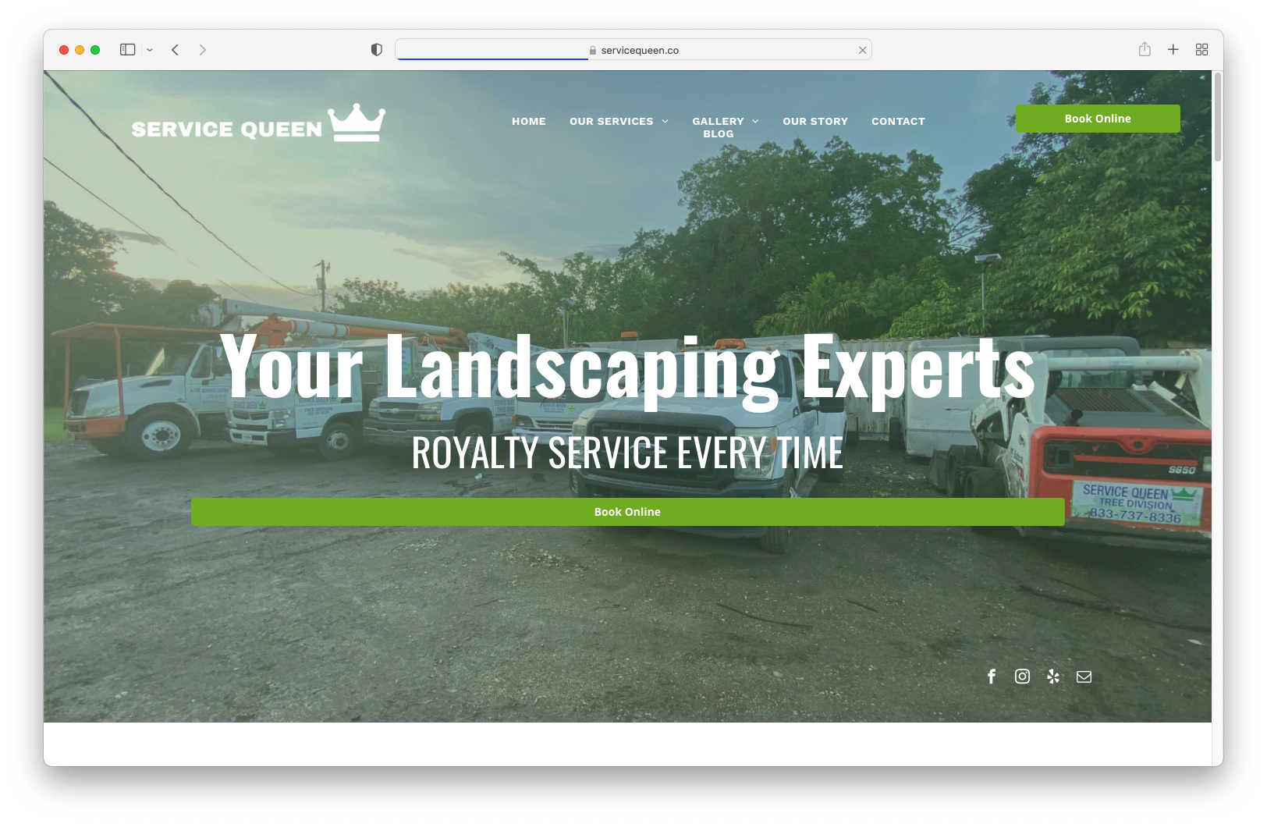
Task: Expand the Our Services chevron
Action: pyautogui.click(x=665, y=122)
